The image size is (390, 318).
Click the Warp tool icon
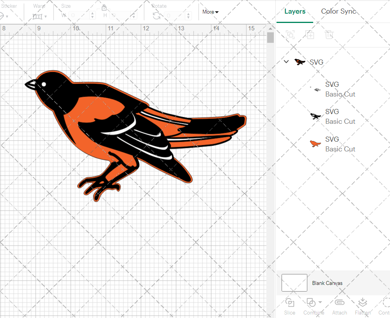pos(37,16)
